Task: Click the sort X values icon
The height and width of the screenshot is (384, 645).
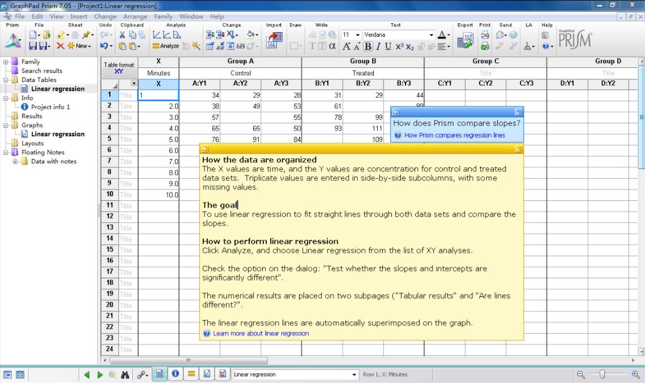Action: click(231, 35)
